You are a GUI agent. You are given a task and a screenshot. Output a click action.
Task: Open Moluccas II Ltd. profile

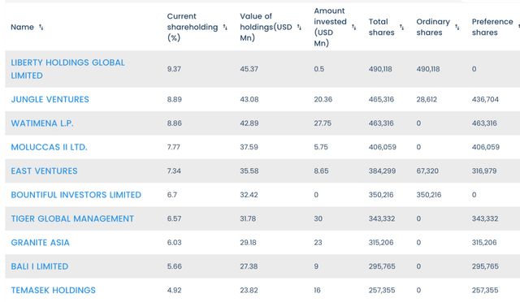[49, 147]
